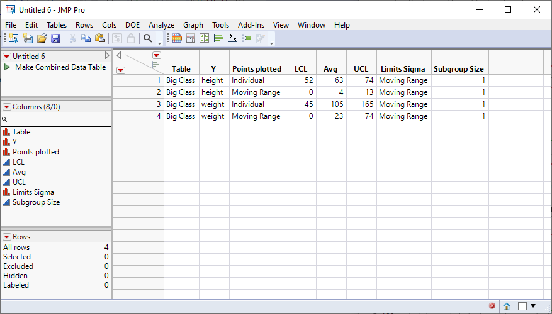Open the black triangle dropdown in status bar
552x314 pixels.
[x=533, y=306]
